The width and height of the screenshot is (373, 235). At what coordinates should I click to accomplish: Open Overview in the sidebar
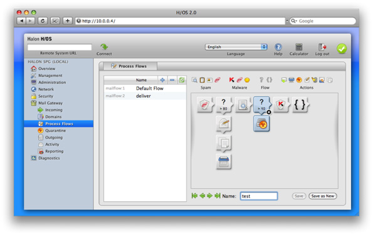click(46, 69)
